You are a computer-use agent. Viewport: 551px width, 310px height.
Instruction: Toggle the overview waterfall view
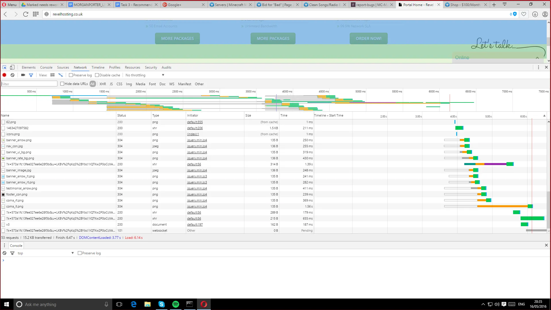[x=61, y=75]
